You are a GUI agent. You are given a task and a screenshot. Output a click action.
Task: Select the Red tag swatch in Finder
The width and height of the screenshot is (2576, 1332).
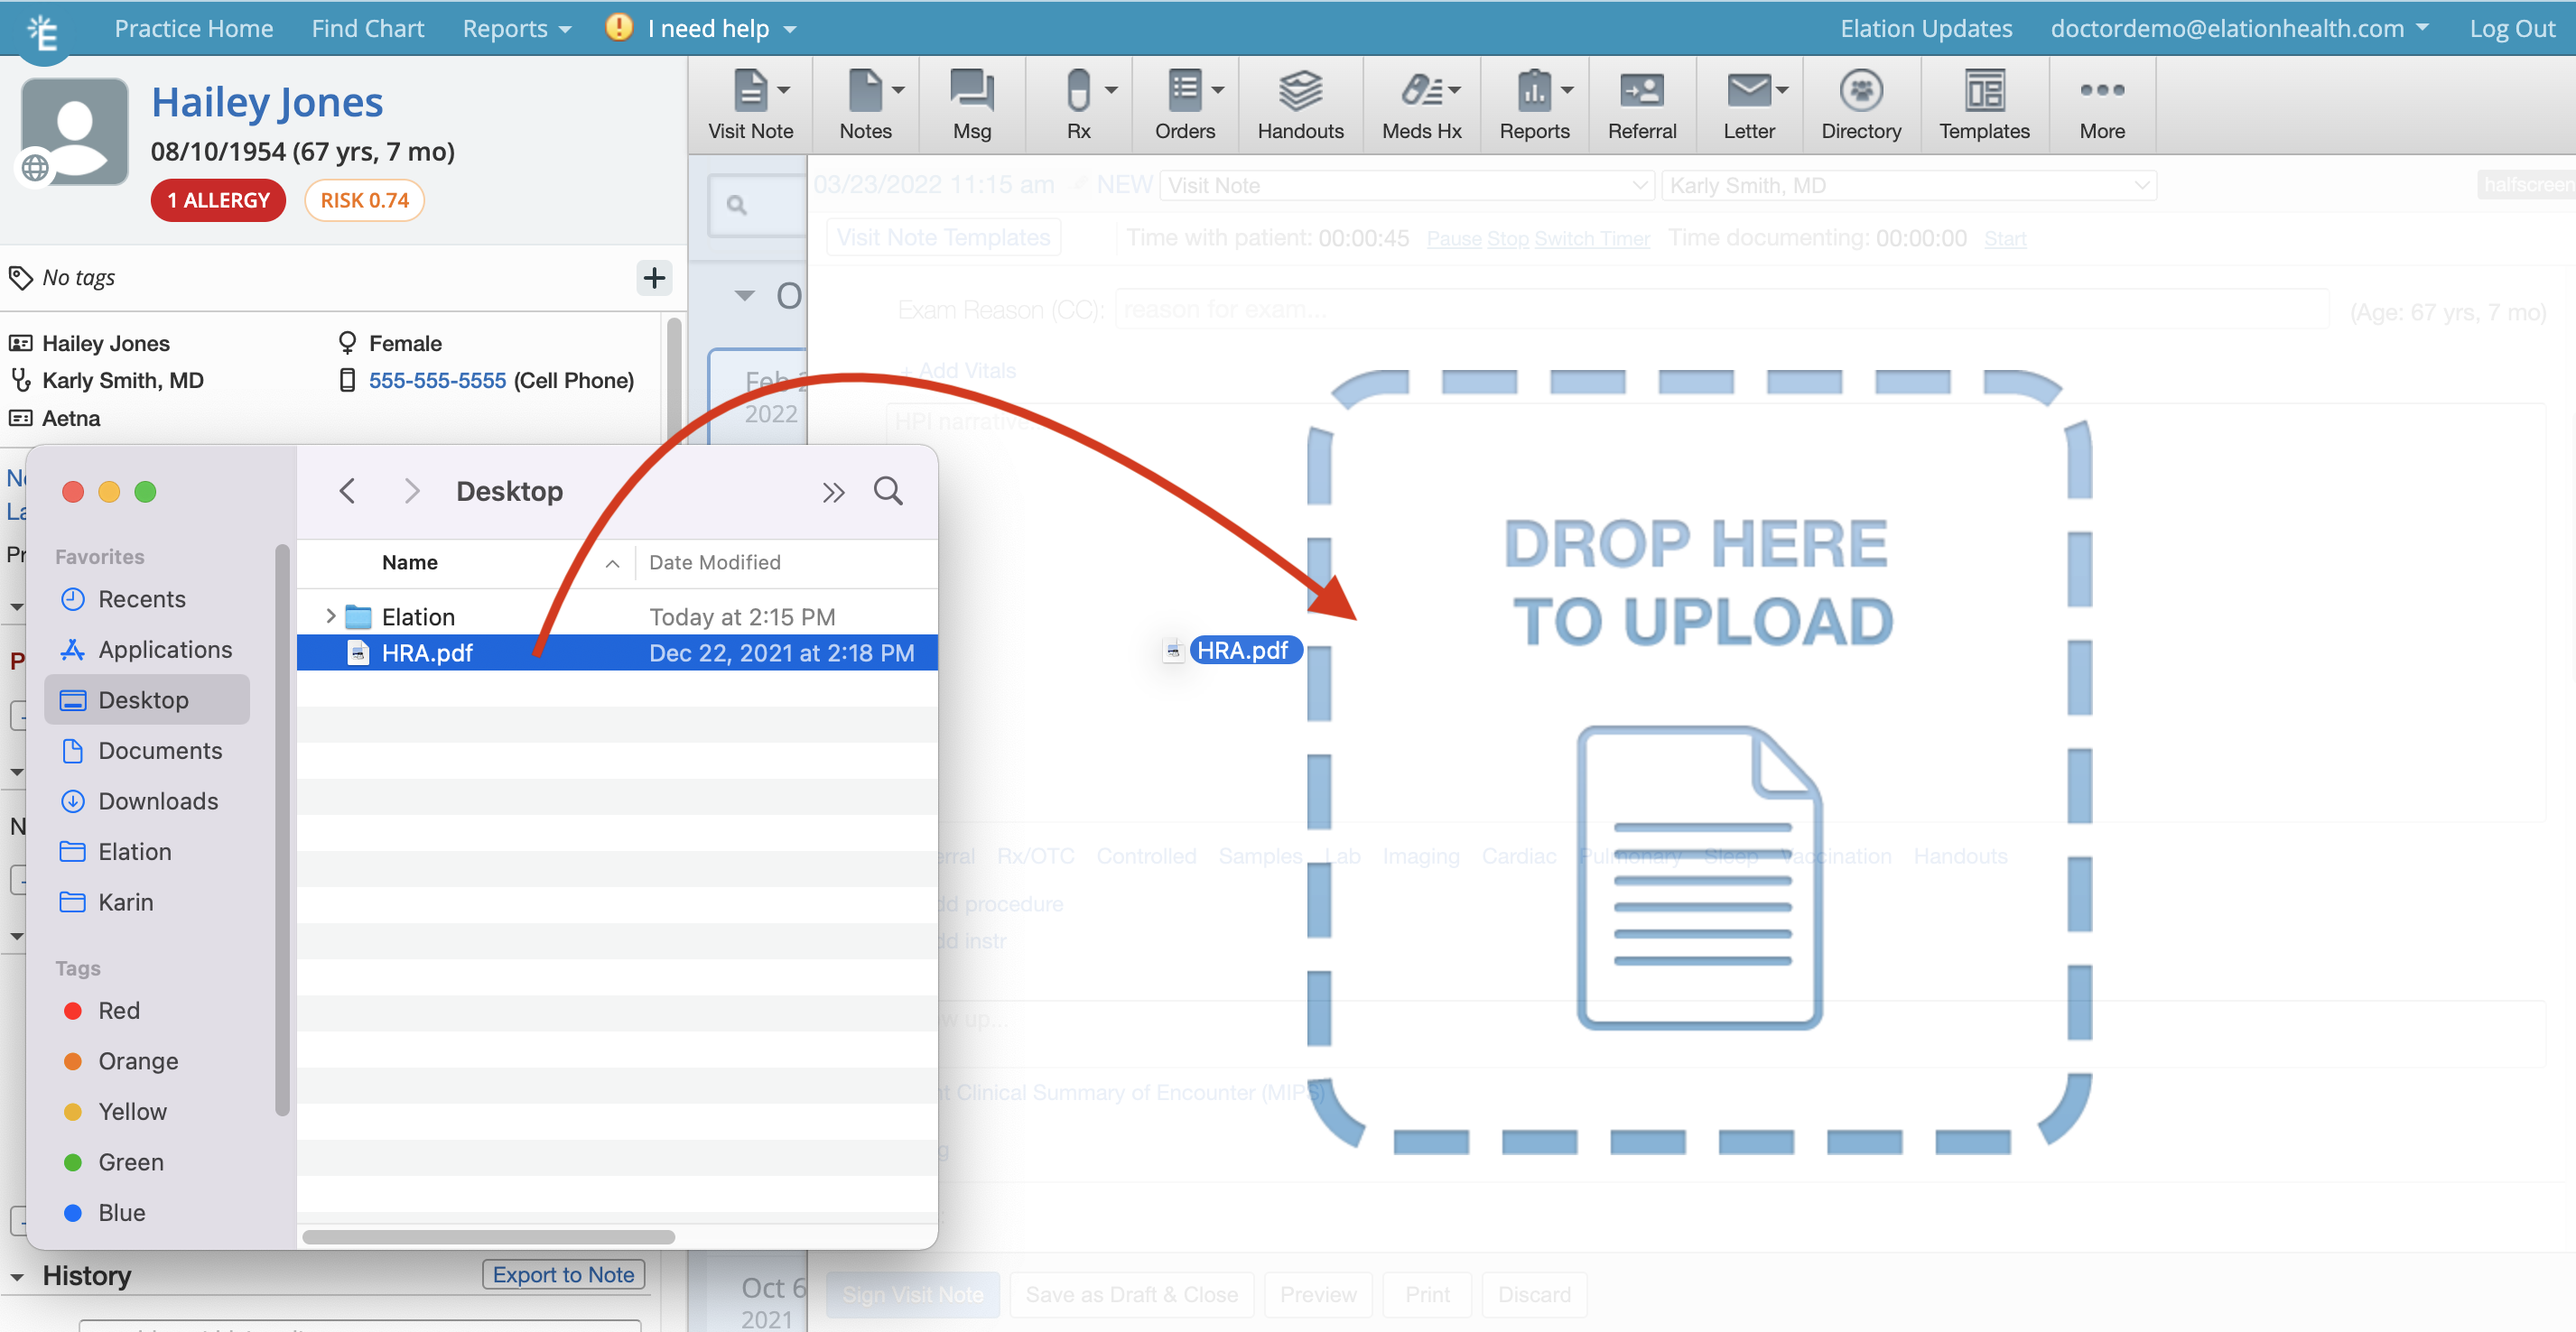point(72,1010)
